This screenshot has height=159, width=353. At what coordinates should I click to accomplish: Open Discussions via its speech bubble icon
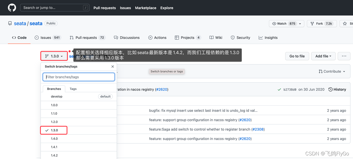click(116, 37)
